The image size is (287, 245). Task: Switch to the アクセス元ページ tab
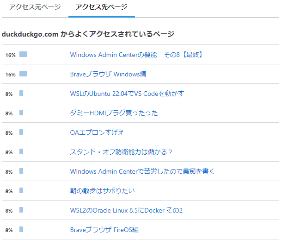click(35, 7)
